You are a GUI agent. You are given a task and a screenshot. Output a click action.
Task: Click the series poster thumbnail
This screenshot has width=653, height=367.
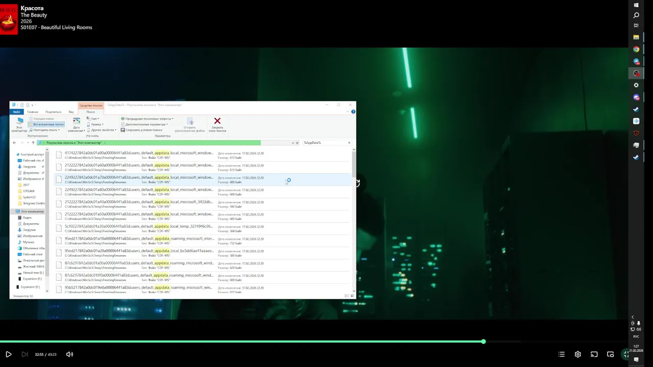tap(9, 19)
